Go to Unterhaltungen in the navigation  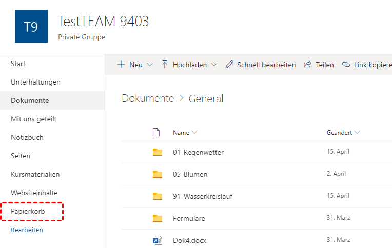35,82
